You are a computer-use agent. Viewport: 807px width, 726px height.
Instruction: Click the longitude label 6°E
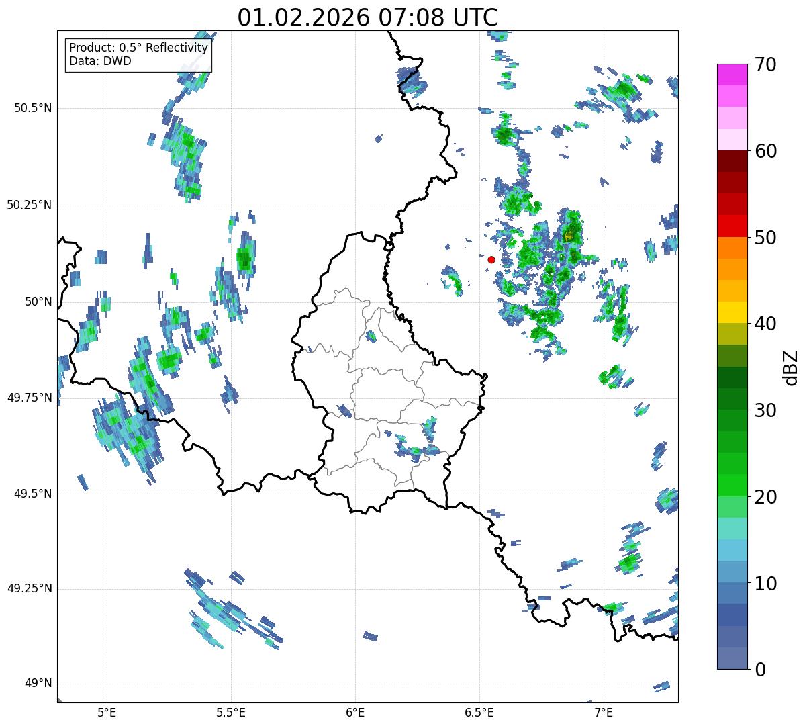pos(355,712)
